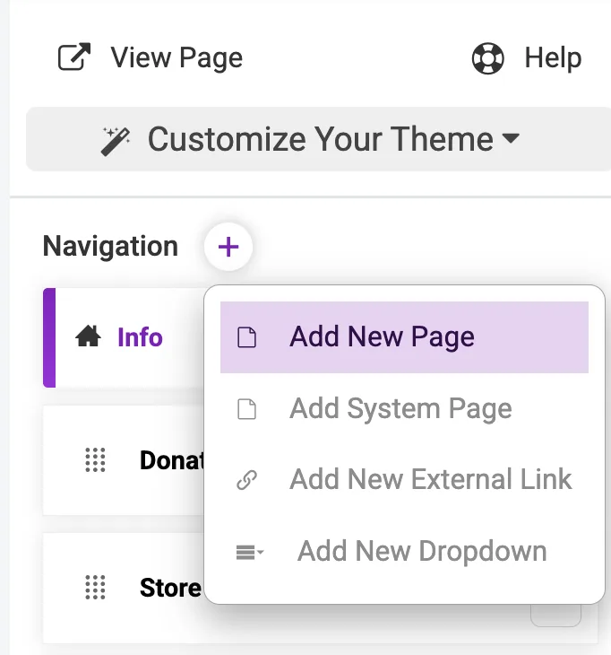Open the Help link
This screenshot has height=655, width=611.
pyautogui.click(x=553, y=58)
